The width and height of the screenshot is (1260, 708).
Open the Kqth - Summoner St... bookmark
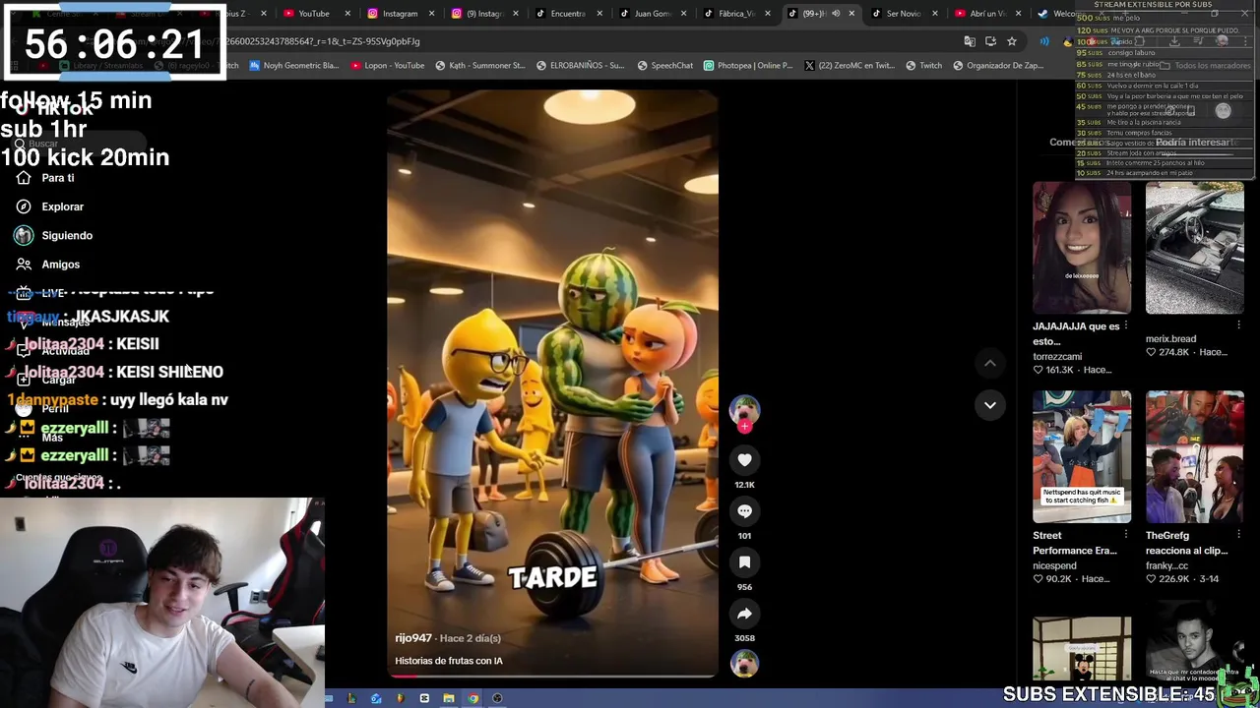click(x=479, y=66)
